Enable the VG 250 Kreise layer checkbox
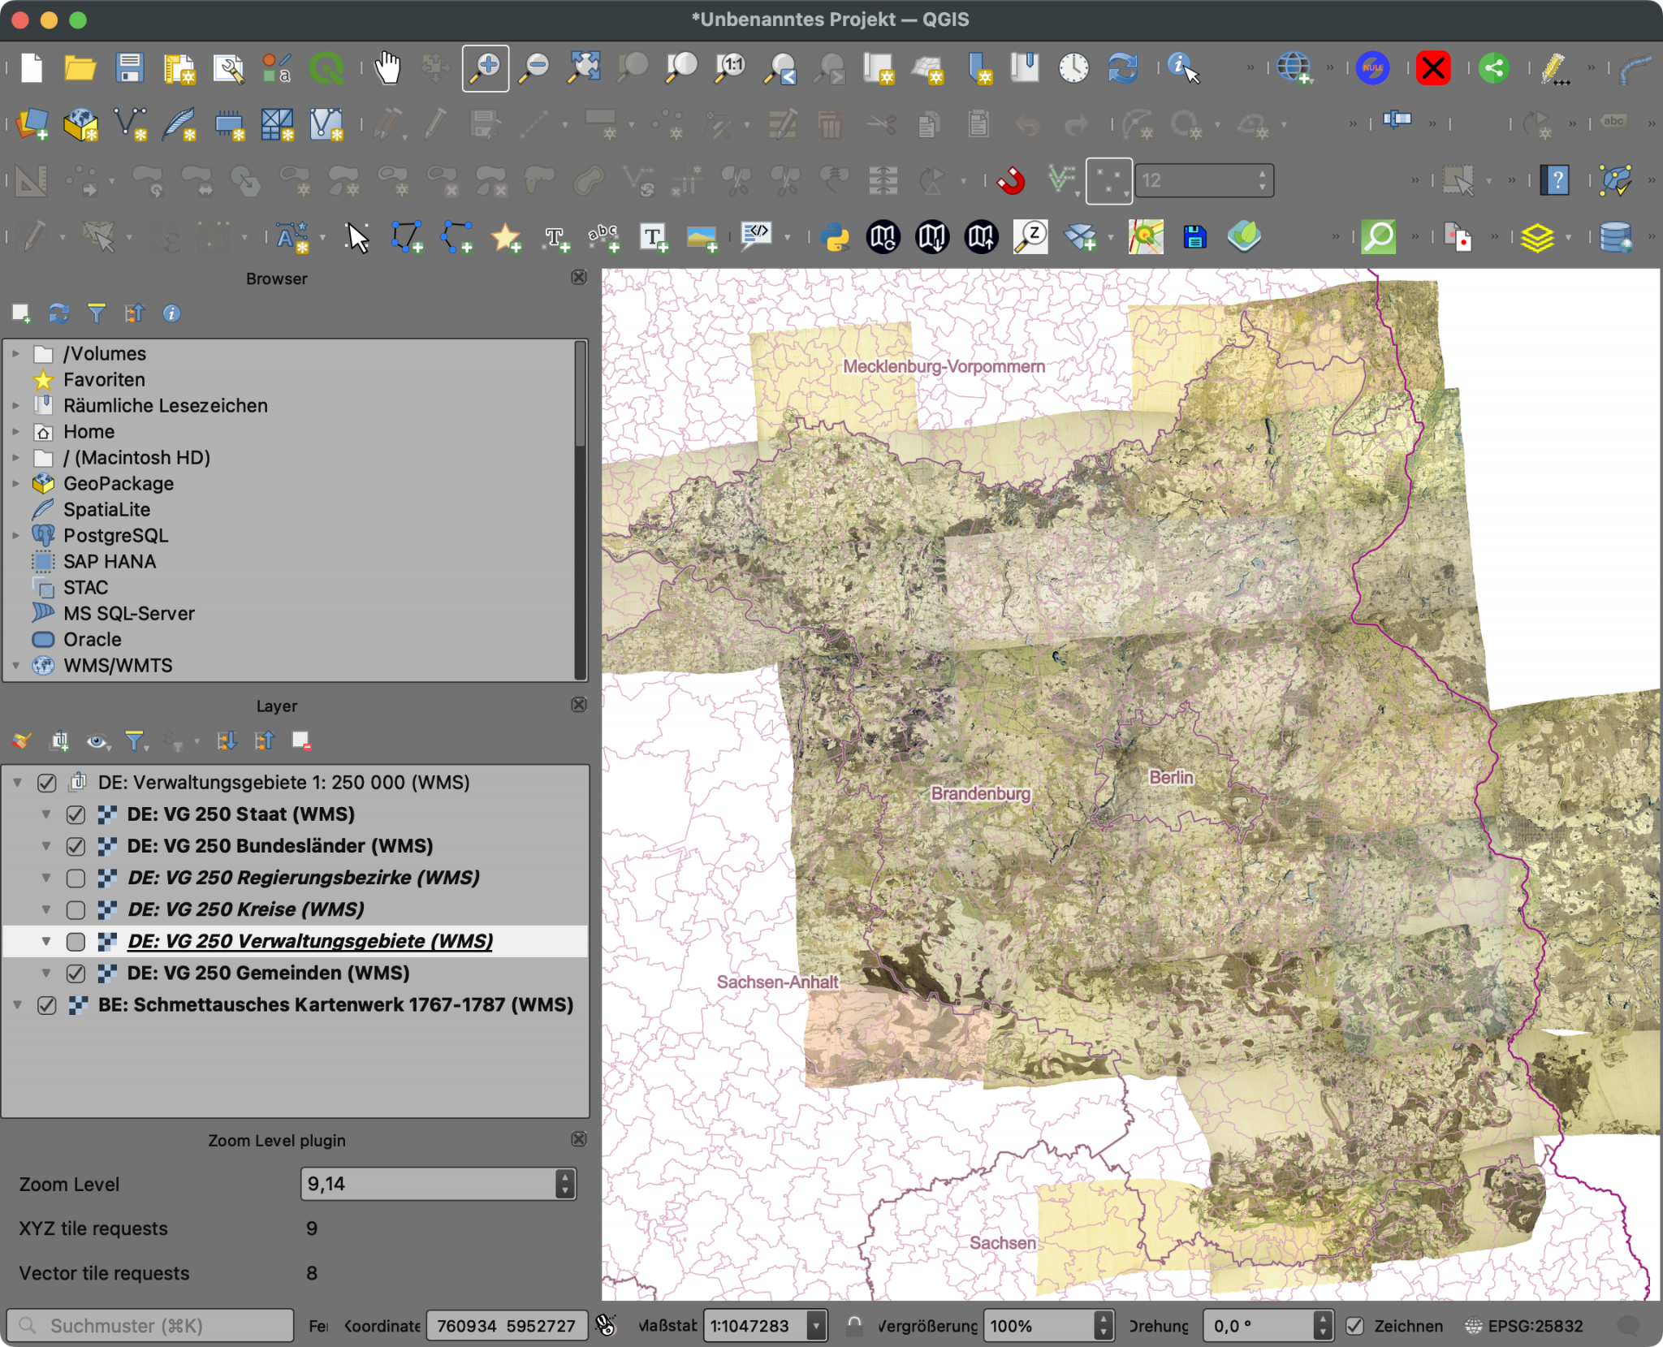The width and height of the screenshot is (1663, 1347). point(76,909)
